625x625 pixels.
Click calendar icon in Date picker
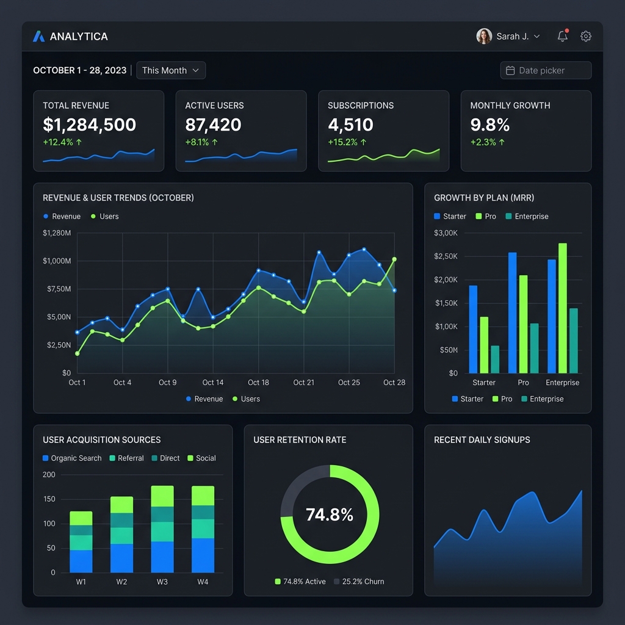tap(510, 71)
